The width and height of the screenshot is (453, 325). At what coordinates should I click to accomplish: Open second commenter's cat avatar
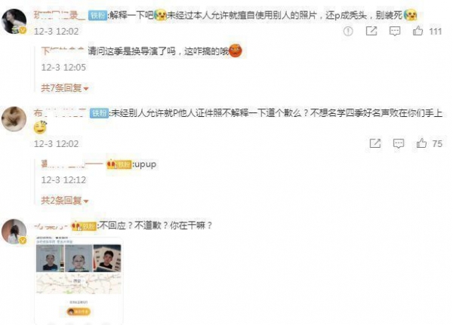[14, 119]
